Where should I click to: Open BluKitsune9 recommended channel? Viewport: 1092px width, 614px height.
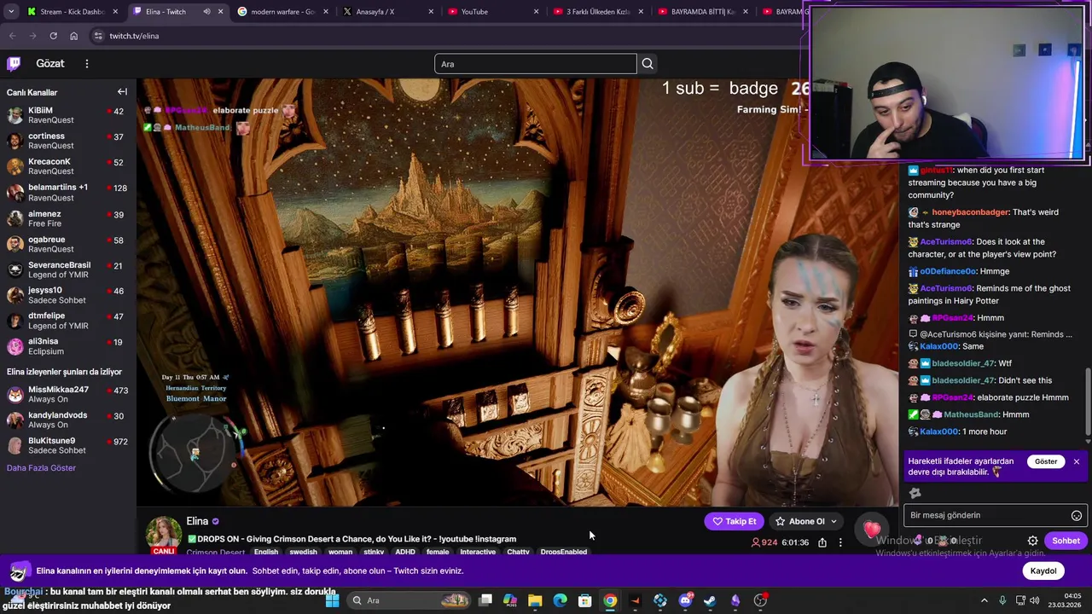pyautogui.click(x=67, y=445)
